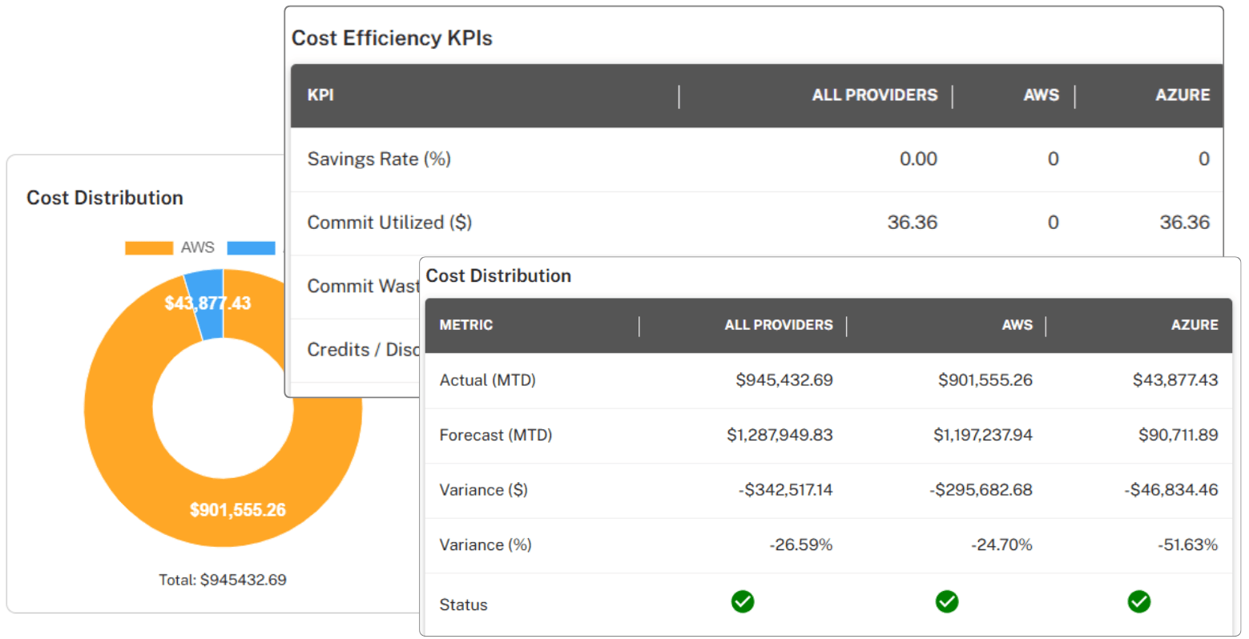Screen dimensions: 1249x639
Task: Click Commit Utilized All Providers 36.36 value
Action: pyautogui.click(x=913, y=223)
